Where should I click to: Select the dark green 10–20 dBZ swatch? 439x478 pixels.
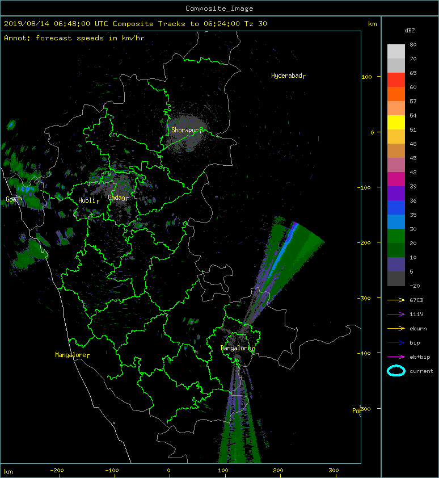click(x=396, y=250)
